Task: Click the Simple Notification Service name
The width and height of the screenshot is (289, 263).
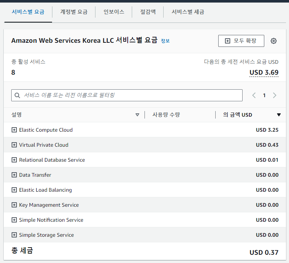Action: coord(51,220)
